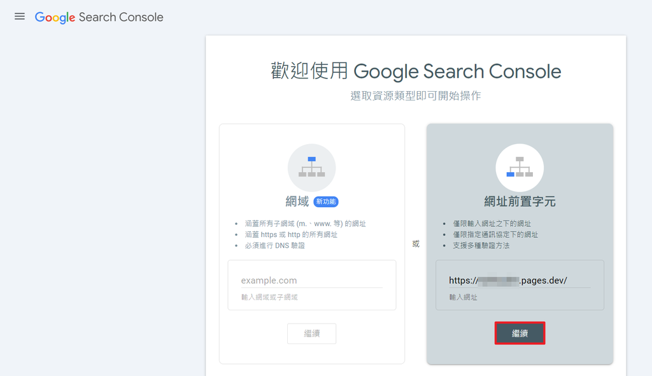Click the circular icon above 網址前置字元
This screenshot has width=652, height=376.
click(x=520, y=167)
